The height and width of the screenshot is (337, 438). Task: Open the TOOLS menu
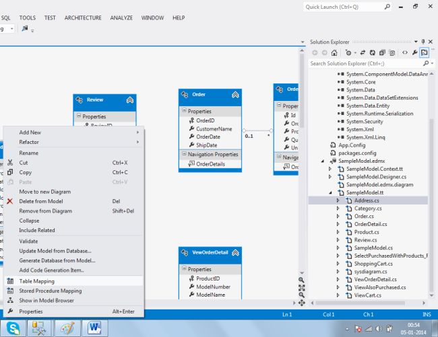[28, 18]
